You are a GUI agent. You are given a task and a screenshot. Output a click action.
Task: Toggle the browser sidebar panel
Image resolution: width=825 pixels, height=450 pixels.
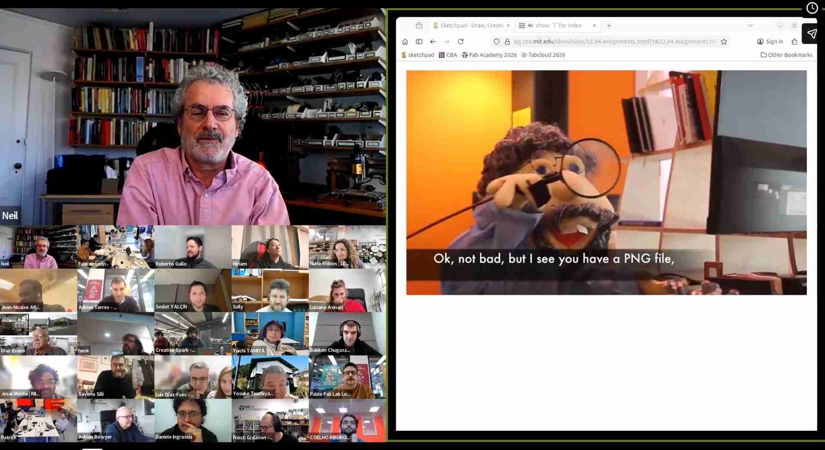[x=419, y=42]
